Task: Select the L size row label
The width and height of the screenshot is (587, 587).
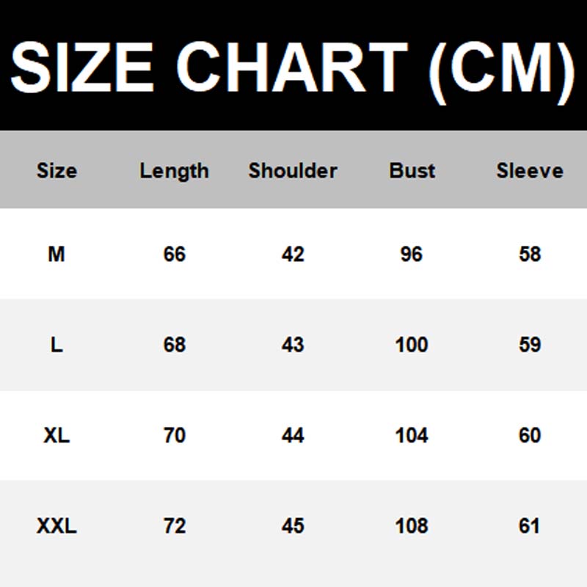Action: point(56,345)
